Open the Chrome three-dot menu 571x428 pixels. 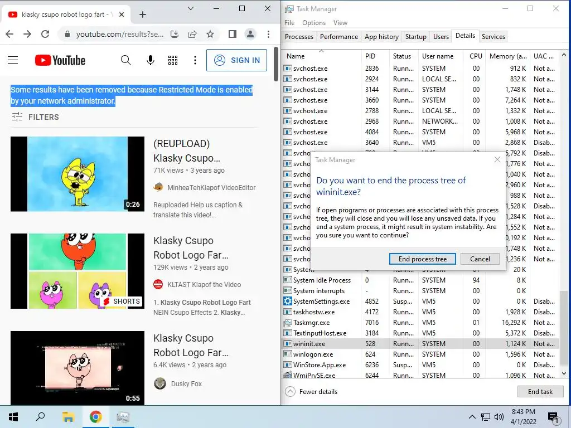point(268,34)
